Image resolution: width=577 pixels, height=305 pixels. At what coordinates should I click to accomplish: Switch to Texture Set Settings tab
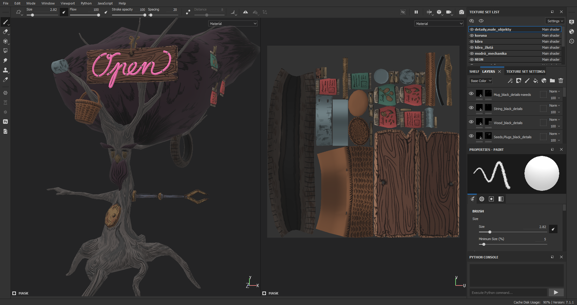[526, 72]
